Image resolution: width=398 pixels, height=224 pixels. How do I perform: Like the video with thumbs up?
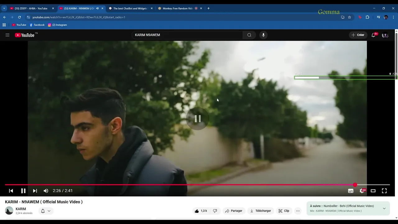pos(201,211)
